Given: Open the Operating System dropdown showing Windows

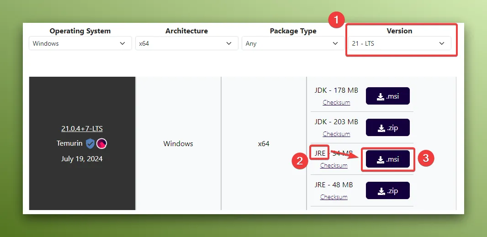Looking at the screenshot, I should 80,43.
